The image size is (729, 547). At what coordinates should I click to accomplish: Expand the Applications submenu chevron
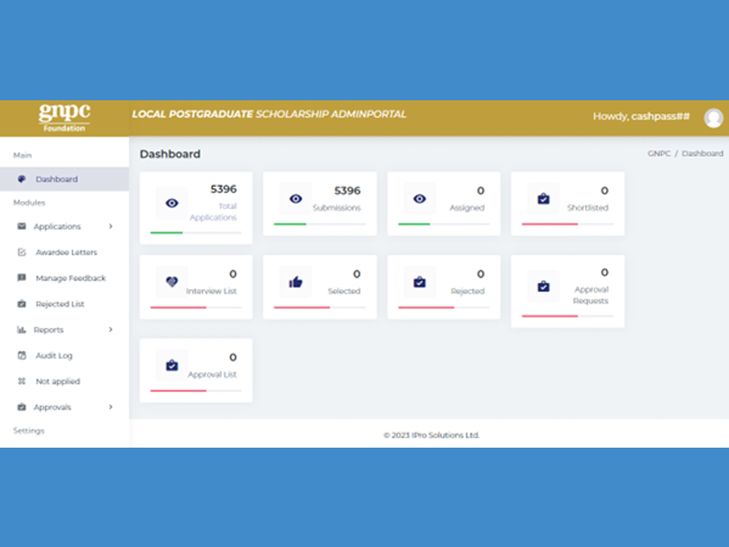(110, 226)
